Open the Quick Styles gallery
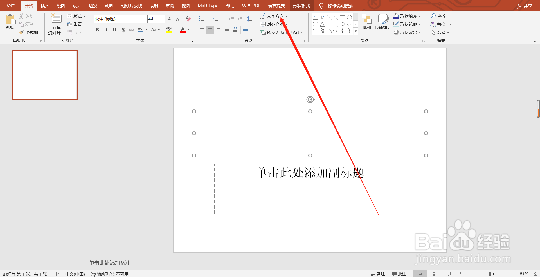 point(382,24)
